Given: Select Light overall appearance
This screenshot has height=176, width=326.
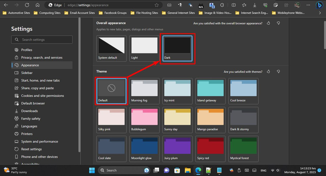Looking at the screenshot, I should click(x=144, y=48).
